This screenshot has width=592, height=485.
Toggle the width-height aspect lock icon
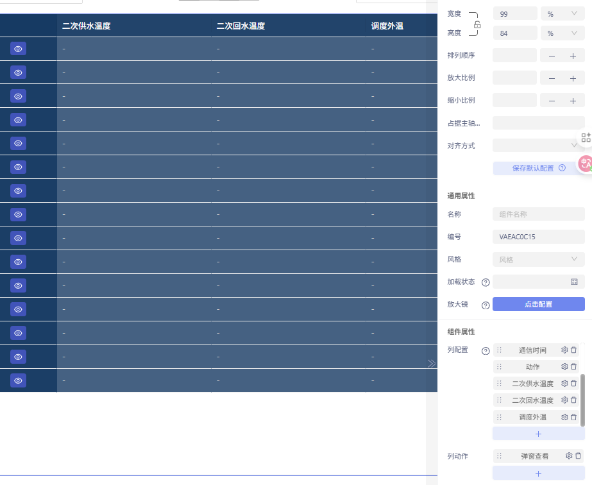[x=477, y=24]
